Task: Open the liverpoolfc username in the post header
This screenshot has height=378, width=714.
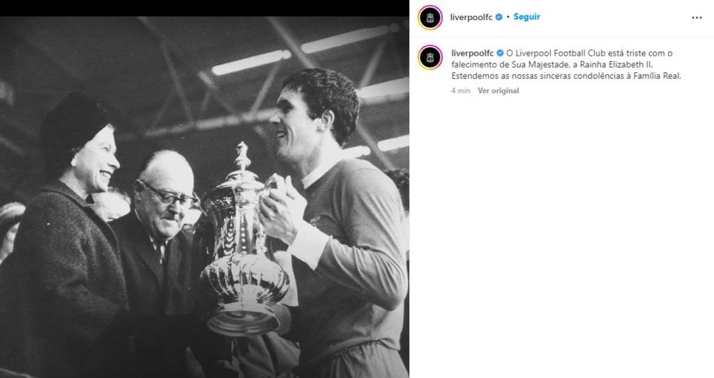Action: click(x=471, y=17)
